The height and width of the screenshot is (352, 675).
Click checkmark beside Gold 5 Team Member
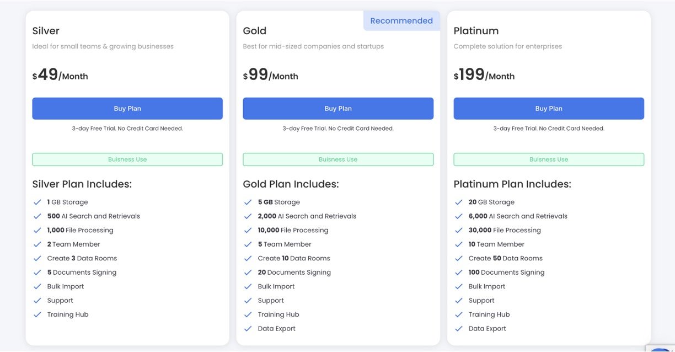(248, 244)
